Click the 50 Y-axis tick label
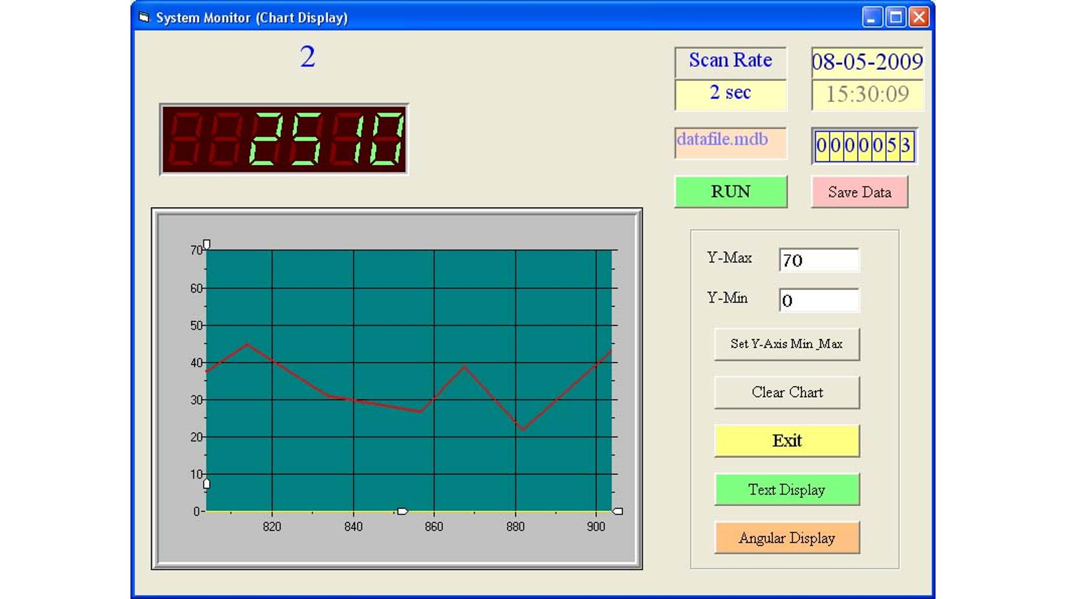Image resolution: width=1066 pixels, height=599 pixels. [x=196, y=326]
